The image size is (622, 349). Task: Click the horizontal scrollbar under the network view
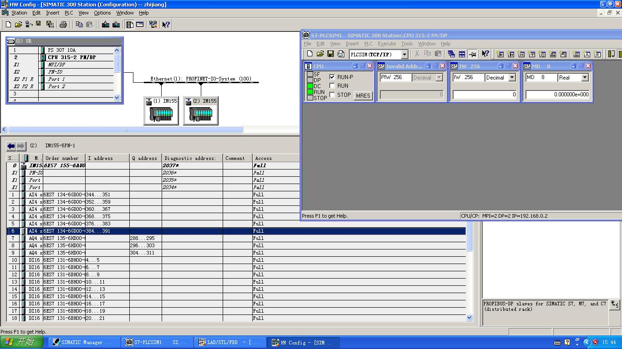[125, 130]
